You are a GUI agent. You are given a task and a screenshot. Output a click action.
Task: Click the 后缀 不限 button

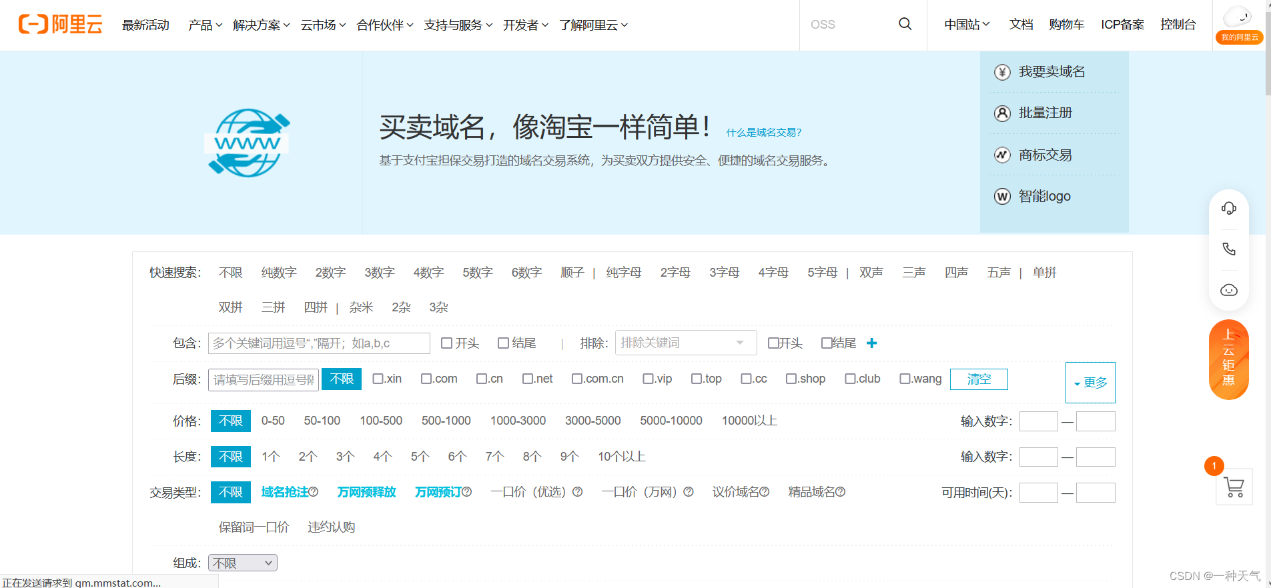pos(342,379)
